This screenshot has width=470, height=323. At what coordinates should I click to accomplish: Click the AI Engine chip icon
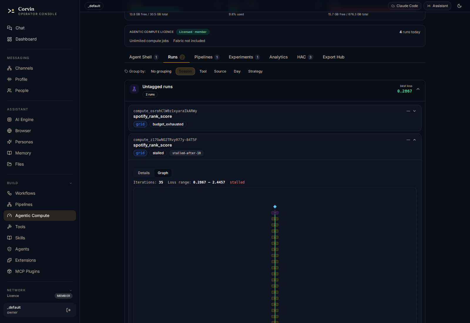click(x=9, y=120)
